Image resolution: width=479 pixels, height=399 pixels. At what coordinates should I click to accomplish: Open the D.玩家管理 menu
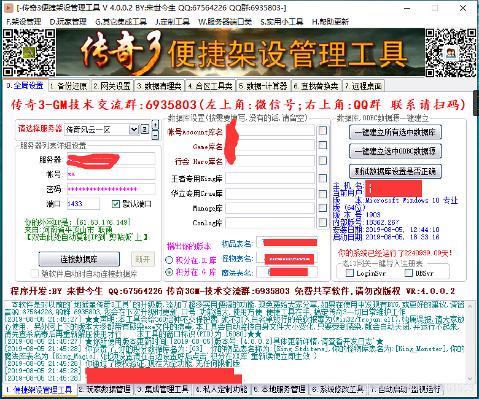tap(68, 21)
